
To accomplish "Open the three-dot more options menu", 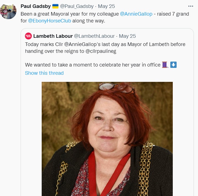I will pyautogui.click(x=191, y=6).
